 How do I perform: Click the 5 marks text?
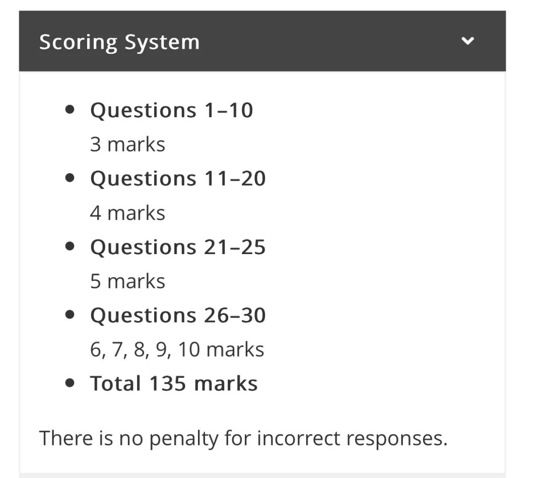pos(127,281)
